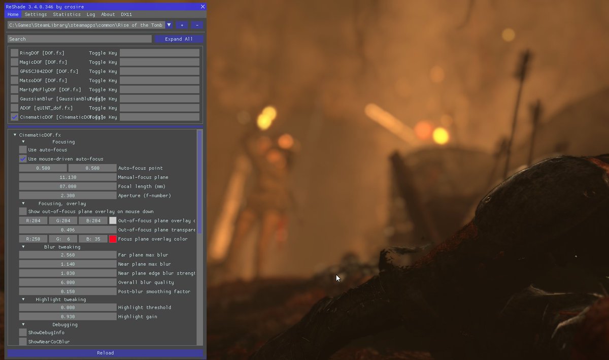The image size is (609, 360).
Task: Click the second Auto-focus point value
Action: 92,168
